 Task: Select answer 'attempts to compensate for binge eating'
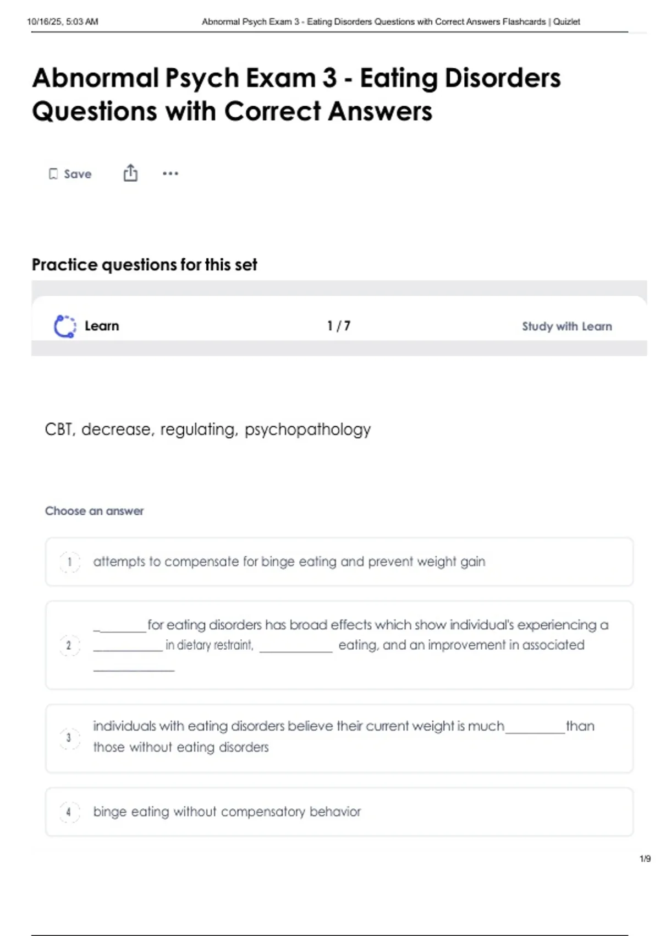coord(289,562)
